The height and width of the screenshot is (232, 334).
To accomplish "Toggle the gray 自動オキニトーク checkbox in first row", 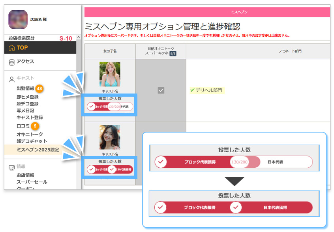I will (x=161, y=90).
